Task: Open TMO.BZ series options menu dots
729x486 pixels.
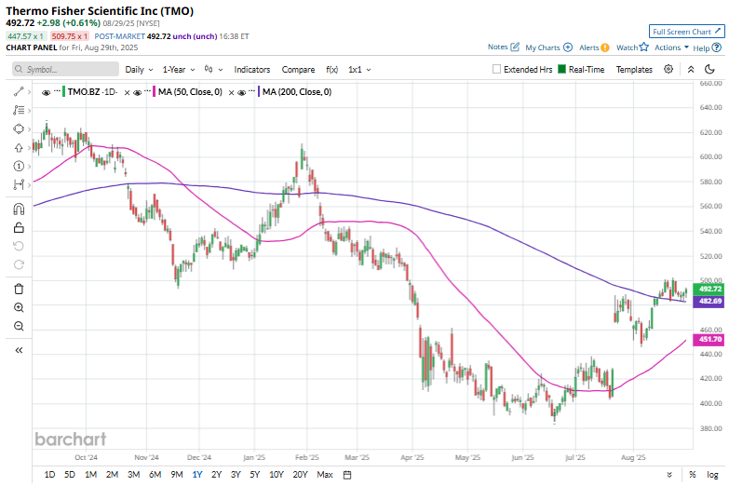Action: tap(57, 90)
